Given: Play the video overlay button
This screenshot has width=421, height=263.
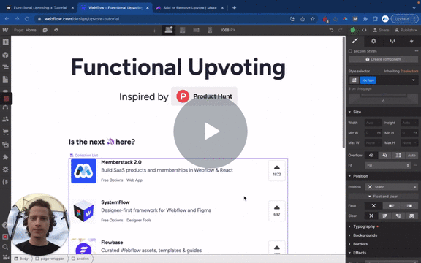Looking at the screenshot, I should coord(210,131).
